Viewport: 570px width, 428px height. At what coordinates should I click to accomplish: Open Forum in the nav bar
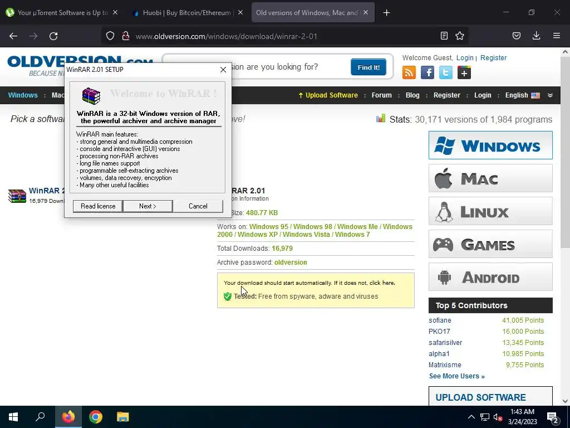click(381, 95)
